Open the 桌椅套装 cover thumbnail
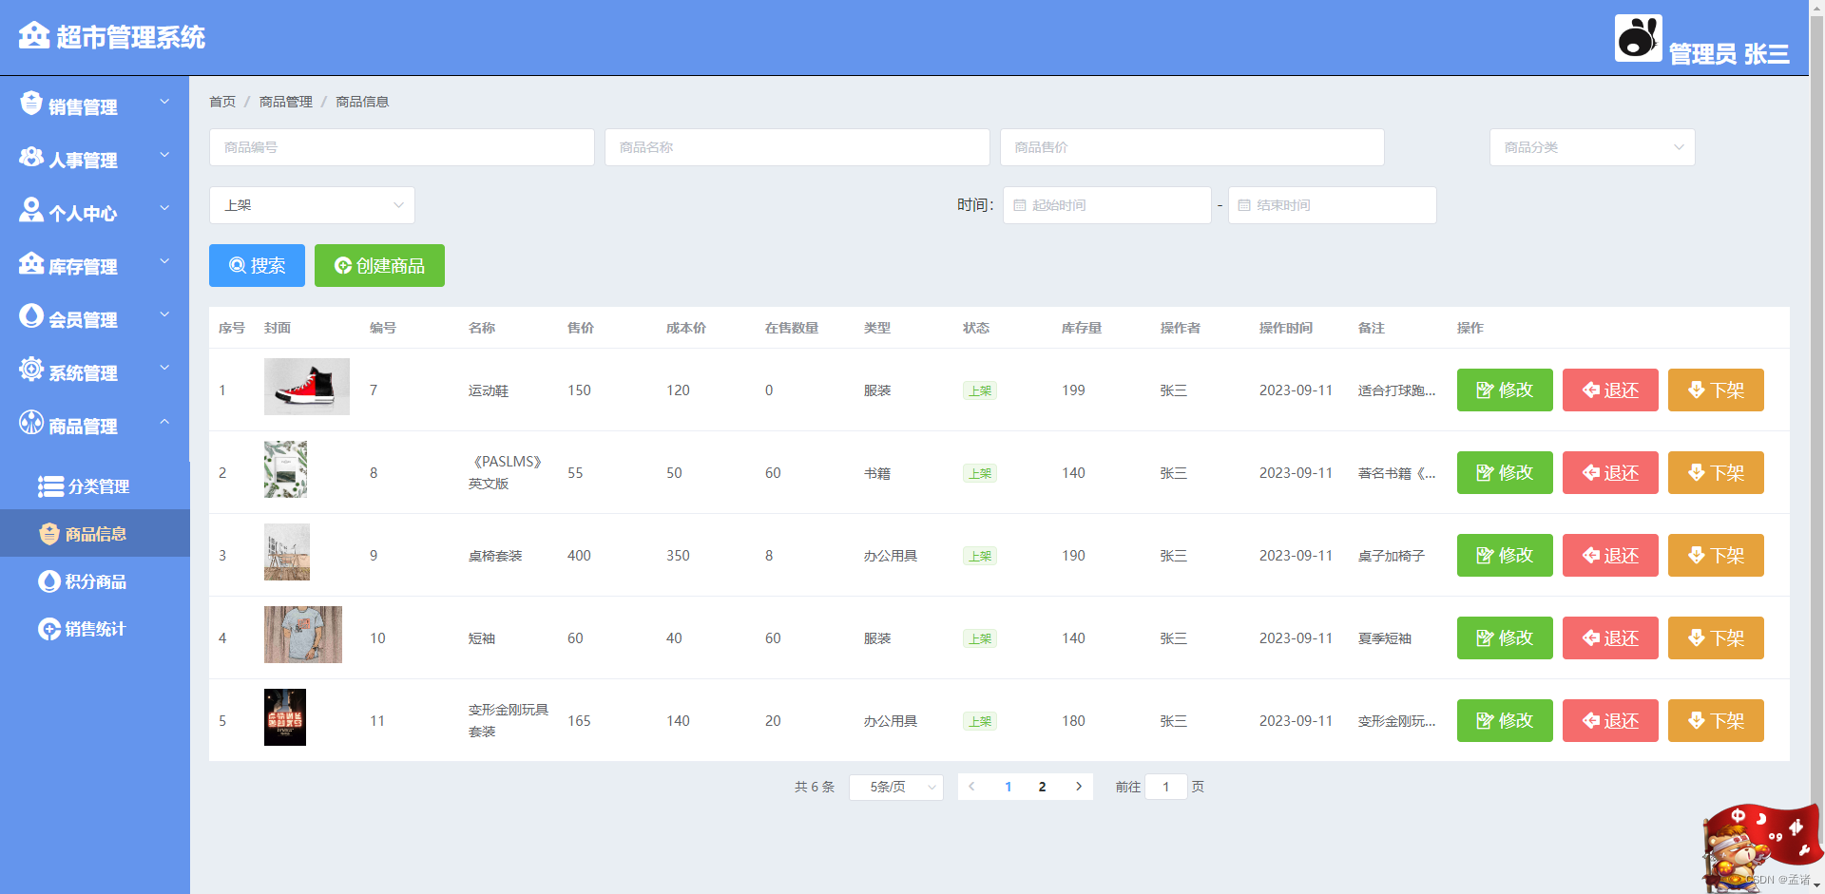This screenshot has height=894, width=1825. tap(287, 552)
